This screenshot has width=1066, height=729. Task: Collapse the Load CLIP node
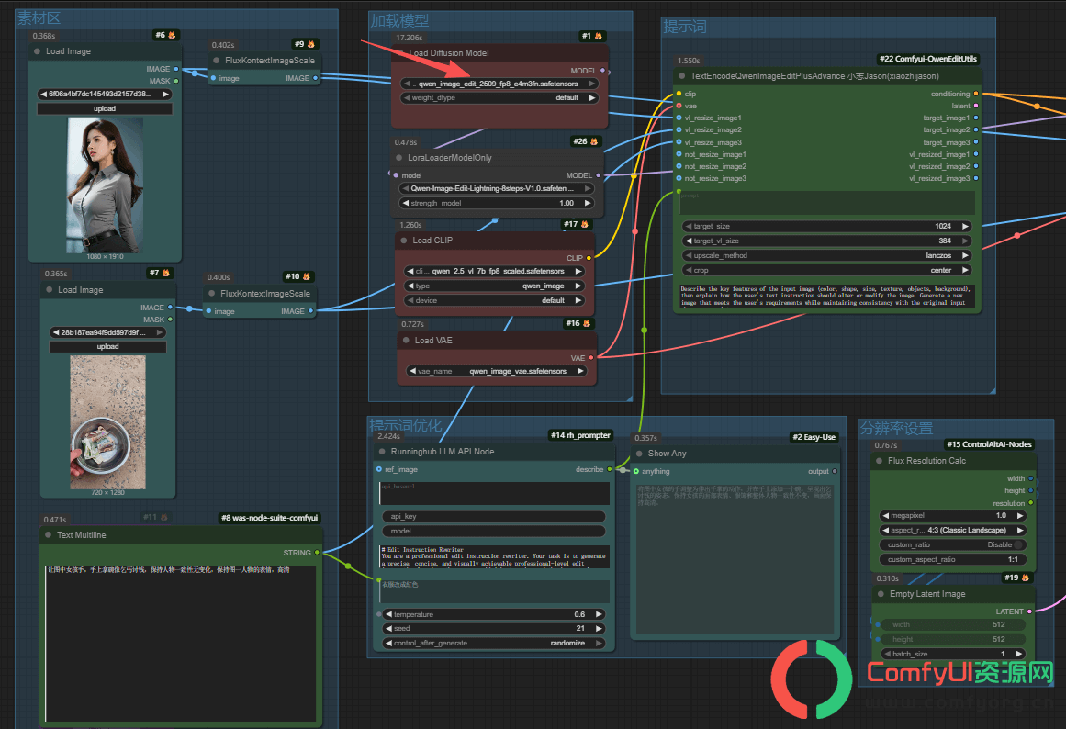pos(404,241)
